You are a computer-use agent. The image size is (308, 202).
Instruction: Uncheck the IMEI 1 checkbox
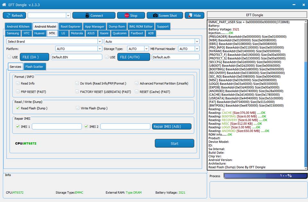click(x=18, y=126)
